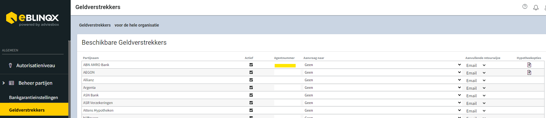Click the Argenta party name

tap(89, 88)
